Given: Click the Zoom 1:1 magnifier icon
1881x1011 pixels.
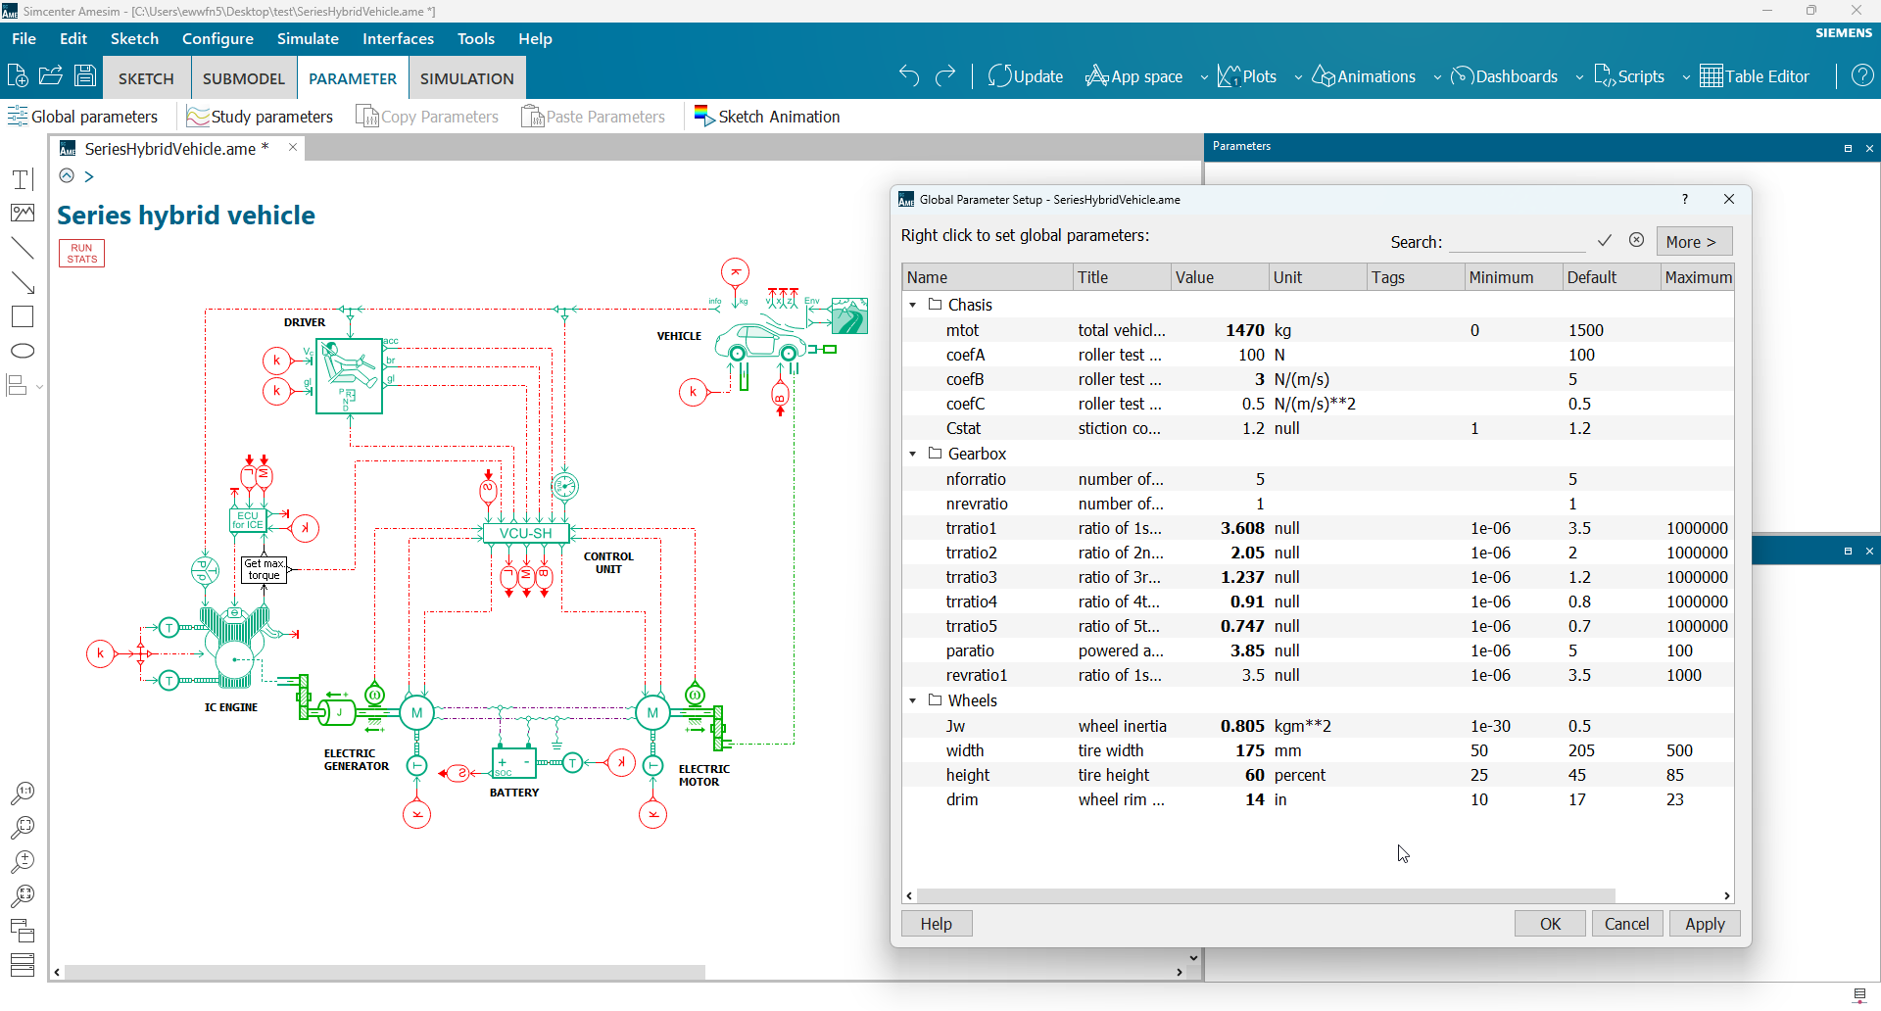Looking at the screenshot, I should click(23, 793).
